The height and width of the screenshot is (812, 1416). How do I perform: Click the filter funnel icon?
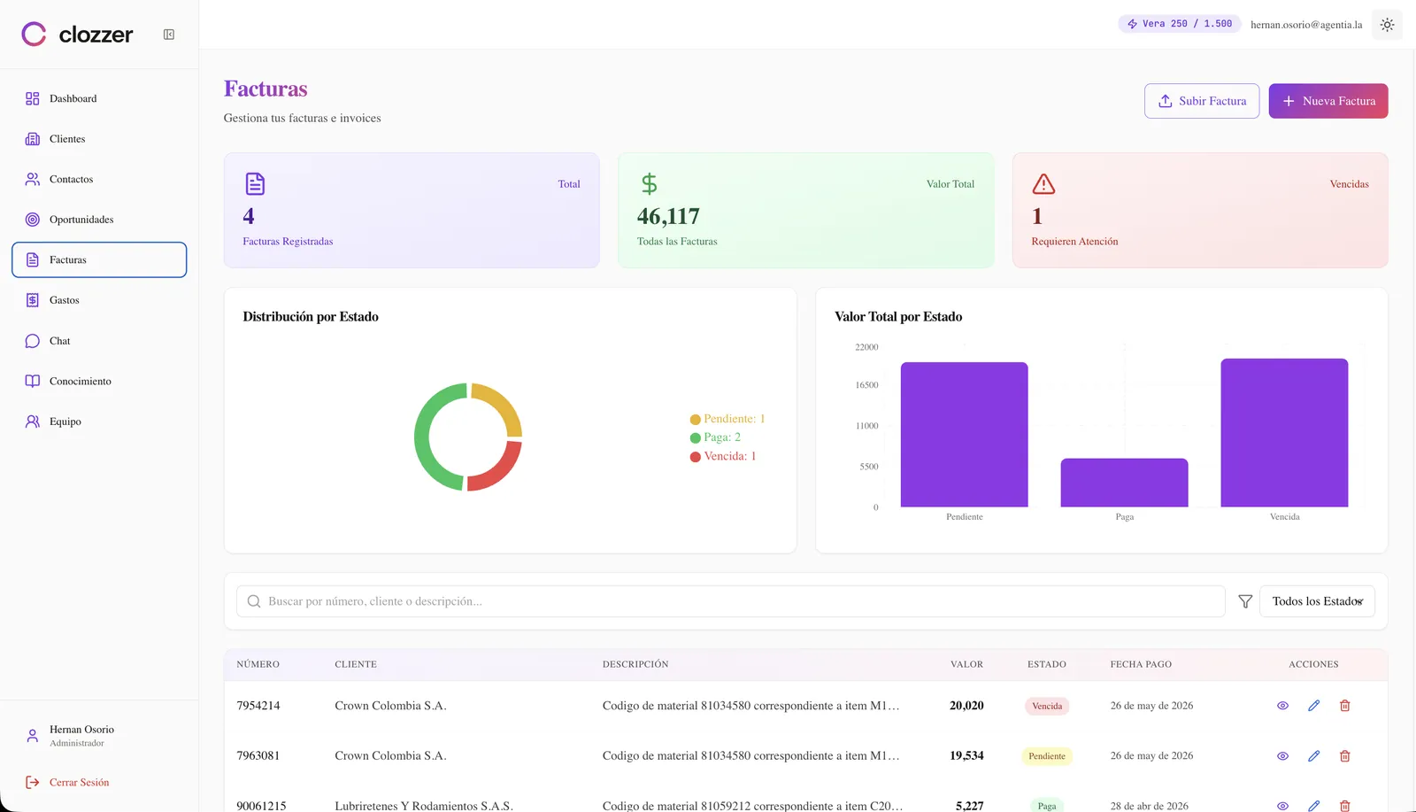click(x=1245, y=601)
